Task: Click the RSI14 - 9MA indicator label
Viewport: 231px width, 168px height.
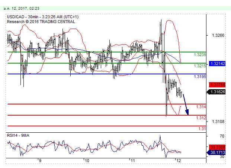Action: click(18, 135)
